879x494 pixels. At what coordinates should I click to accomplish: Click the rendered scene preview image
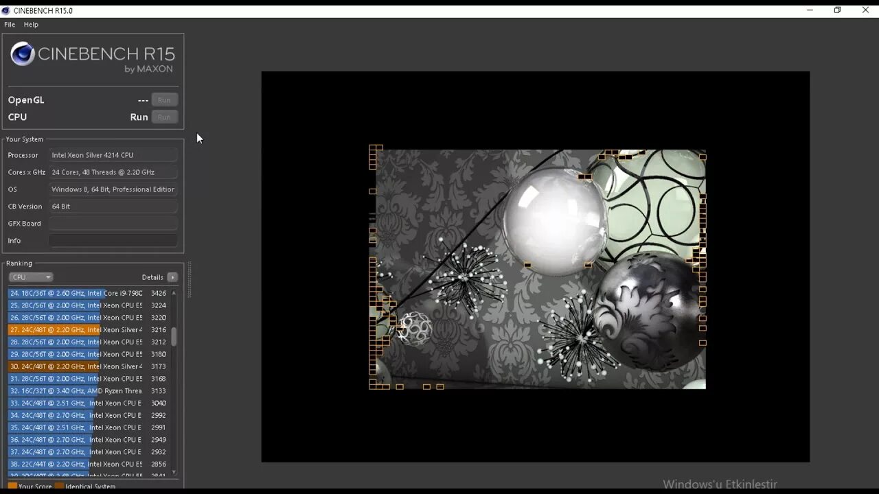538,269
